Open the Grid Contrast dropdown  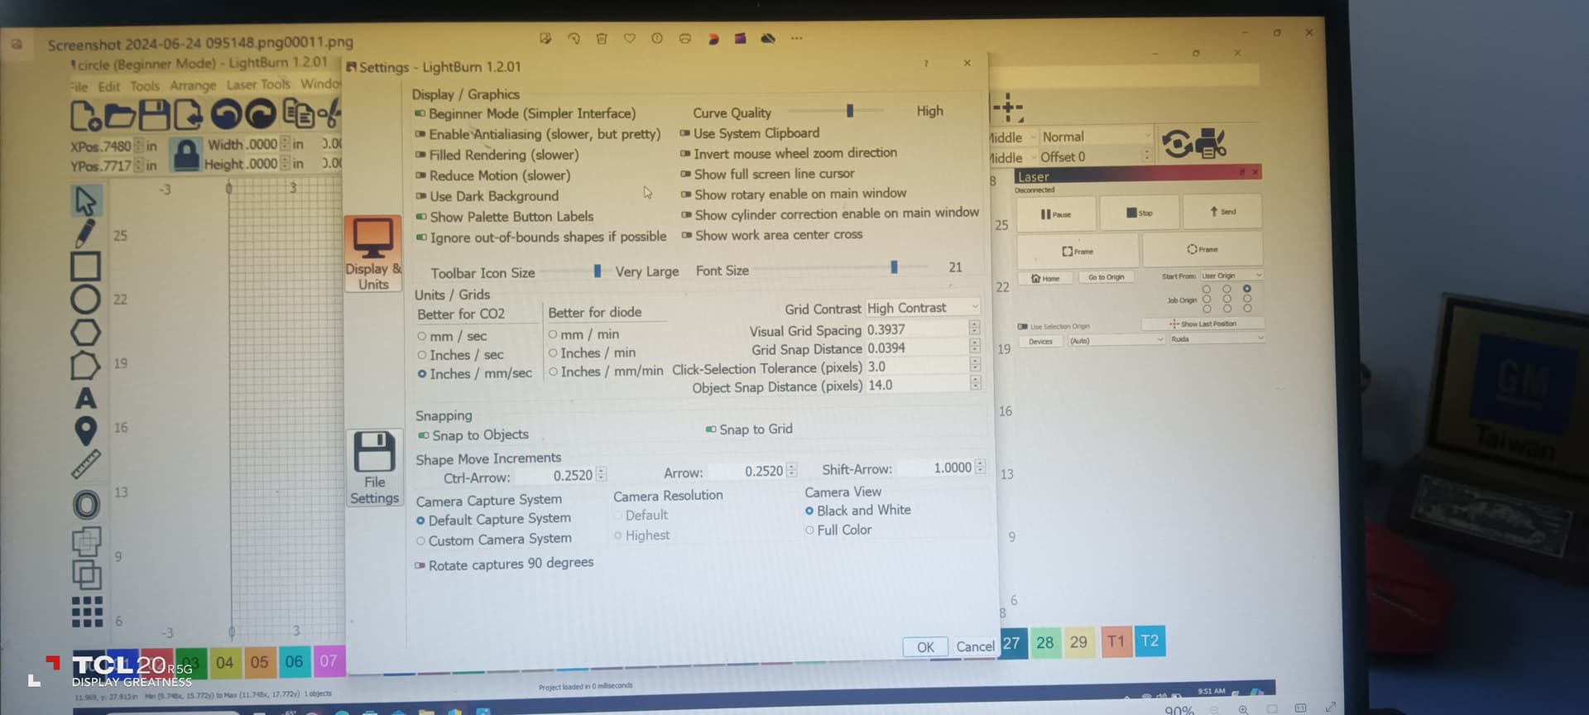(x=923, y=308)
